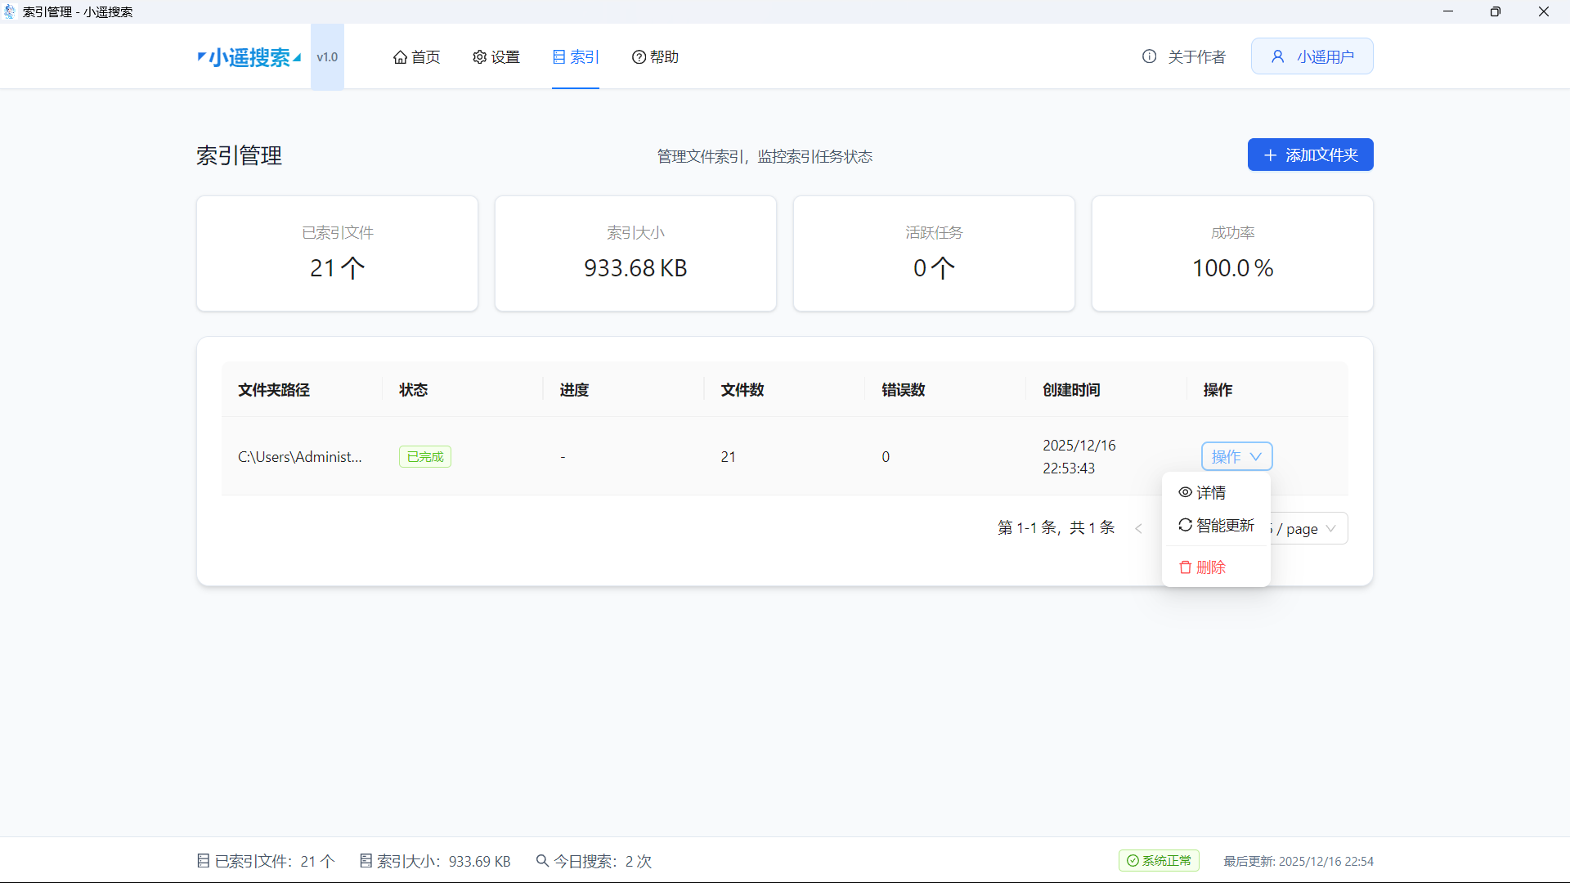
Task: Click the refresh icon for 智能更新
Action: pos(1185,525)
